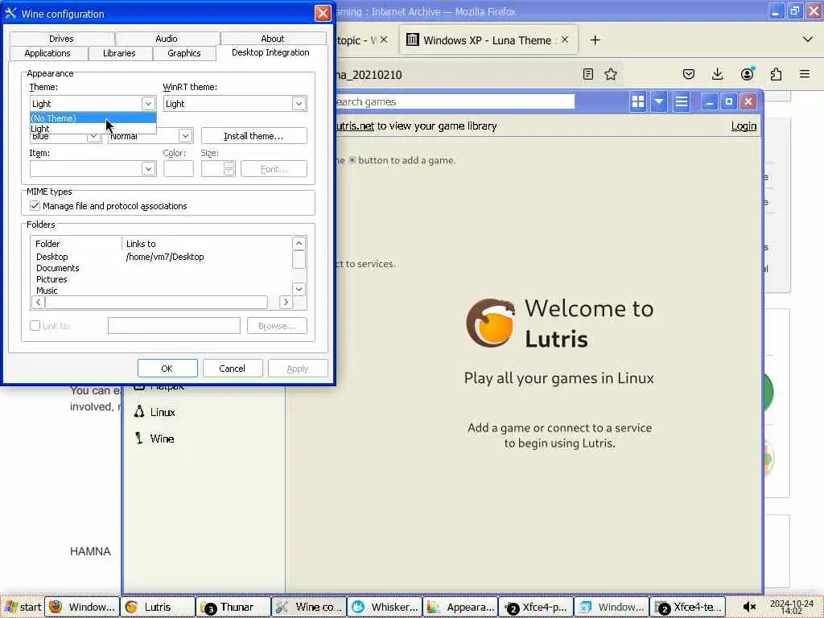Select the Music folder row
This screenshot has height=618, width=824.
161,290
